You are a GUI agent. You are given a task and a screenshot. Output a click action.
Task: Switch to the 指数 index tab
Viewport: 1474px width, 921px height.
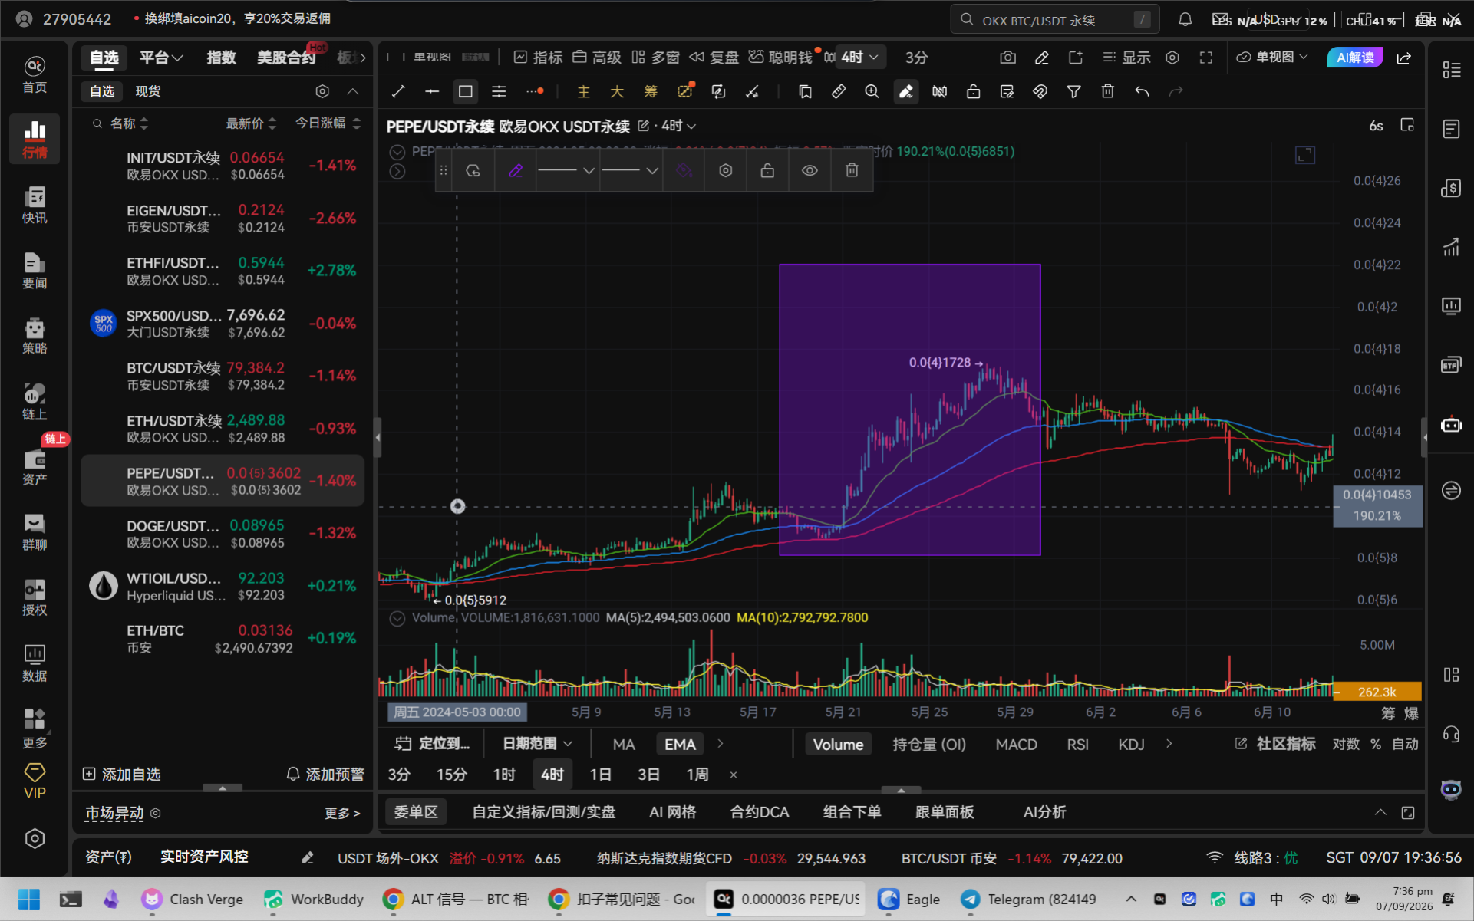click(x=221, y=58)
